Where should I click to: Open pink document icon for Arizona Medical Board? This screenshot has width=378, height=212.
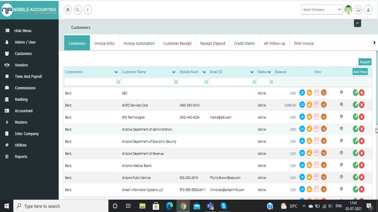316,165
